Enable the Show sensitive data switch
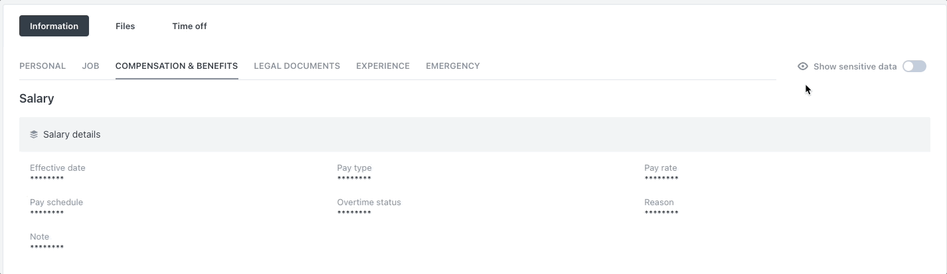 (914, 66)
